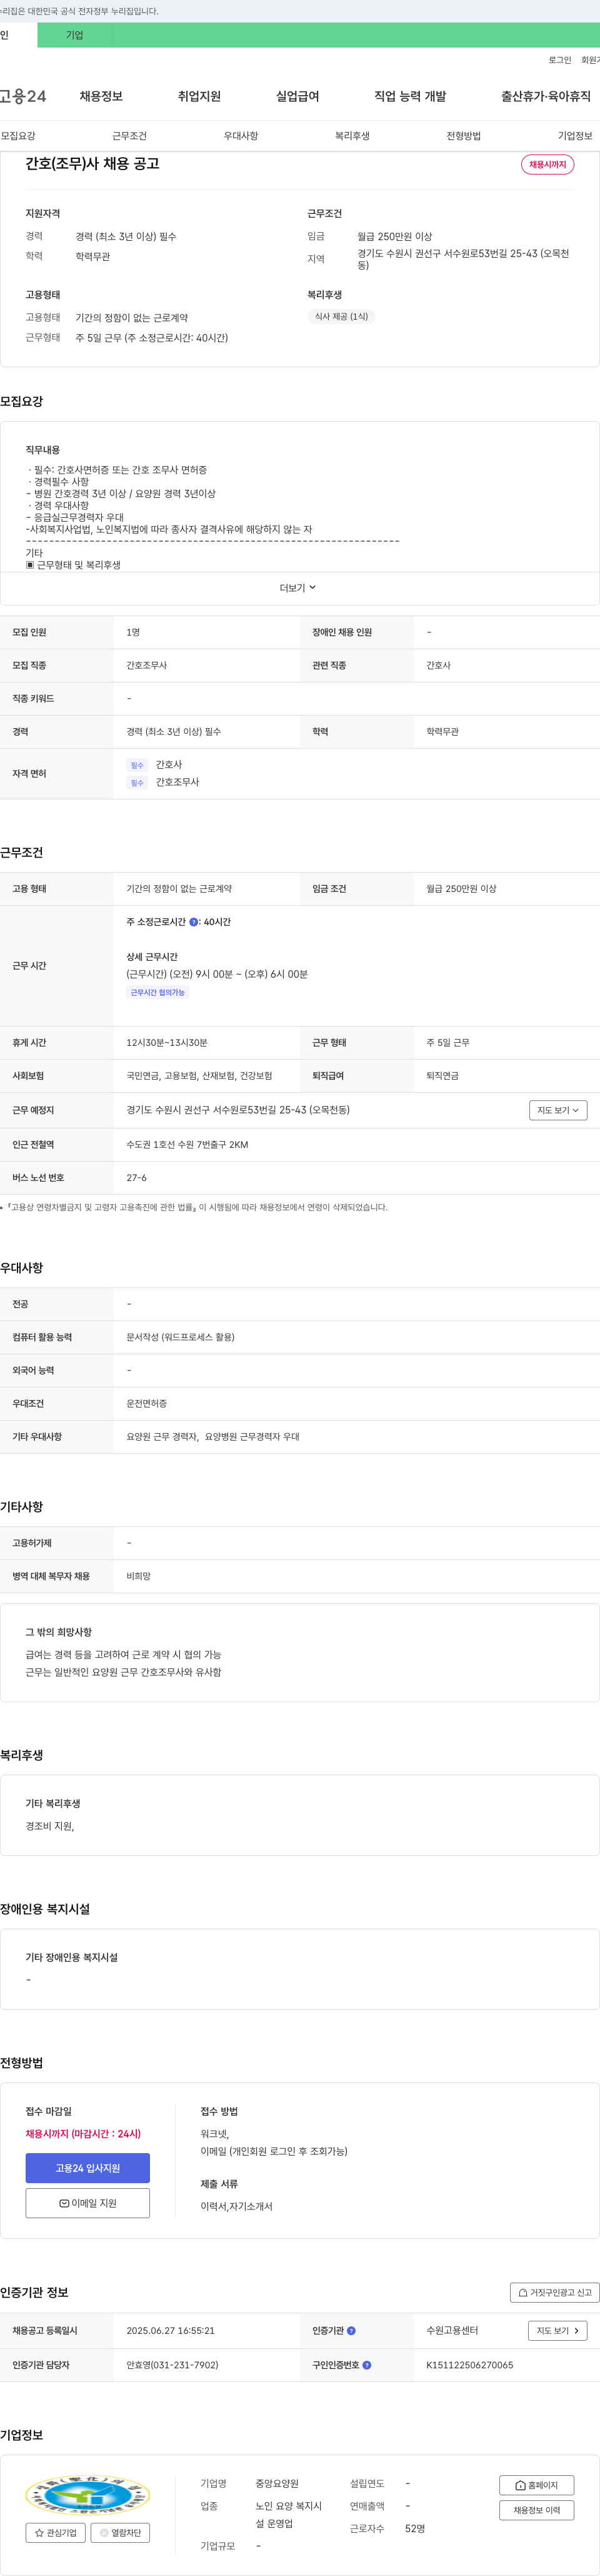Viewport: 600px width, 2576px height.
Task: Switch to 기업 tab
Action: 75,35
